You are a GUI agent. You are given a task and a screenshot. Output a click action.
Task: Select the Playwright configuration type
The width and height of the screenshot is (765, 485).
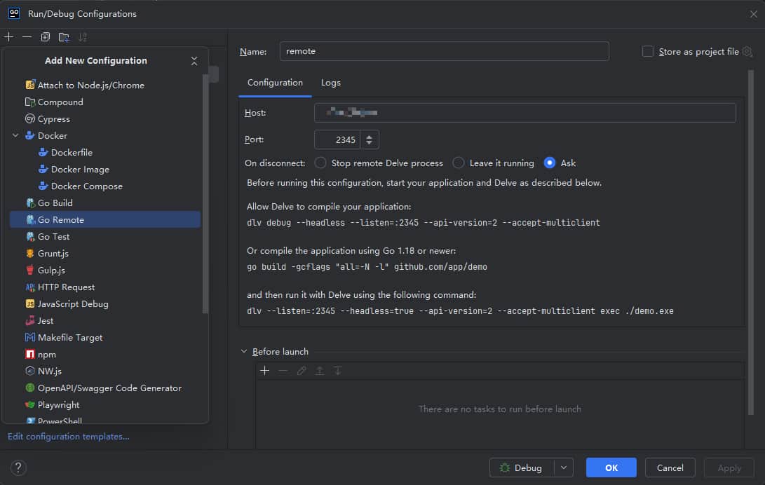[x=105, y=404]
